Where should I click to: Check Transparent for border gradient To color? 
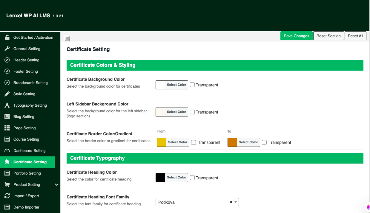tap(264, 142)
